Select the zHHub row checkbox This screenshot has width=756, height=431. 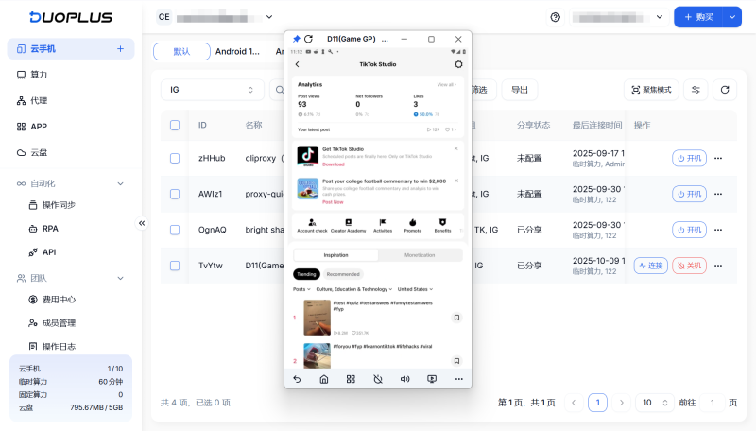tap(175, 158)
